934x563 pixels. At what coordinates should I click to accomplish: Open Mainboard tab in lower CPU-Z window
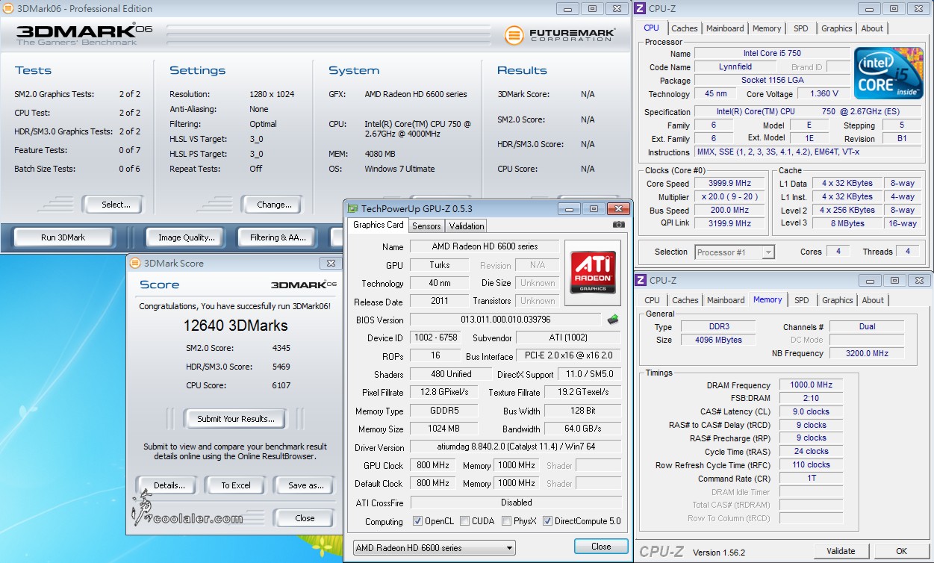click(726, 300)
